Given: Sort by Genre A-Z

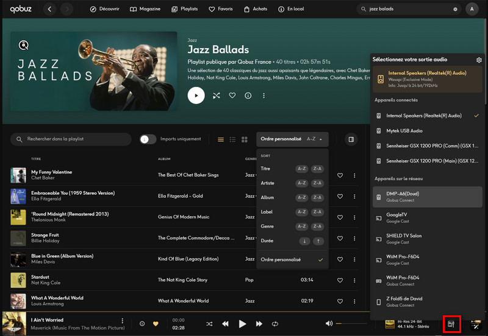Looking at the screenshot, I should (301, 226).
